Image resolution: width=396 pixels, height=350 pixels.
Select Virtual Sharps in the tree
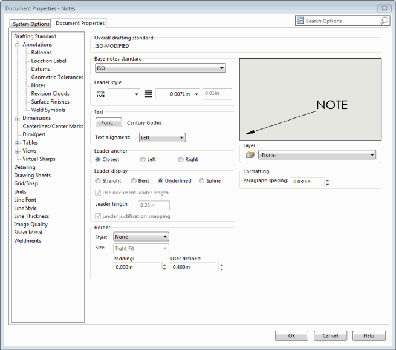point(39,159)
